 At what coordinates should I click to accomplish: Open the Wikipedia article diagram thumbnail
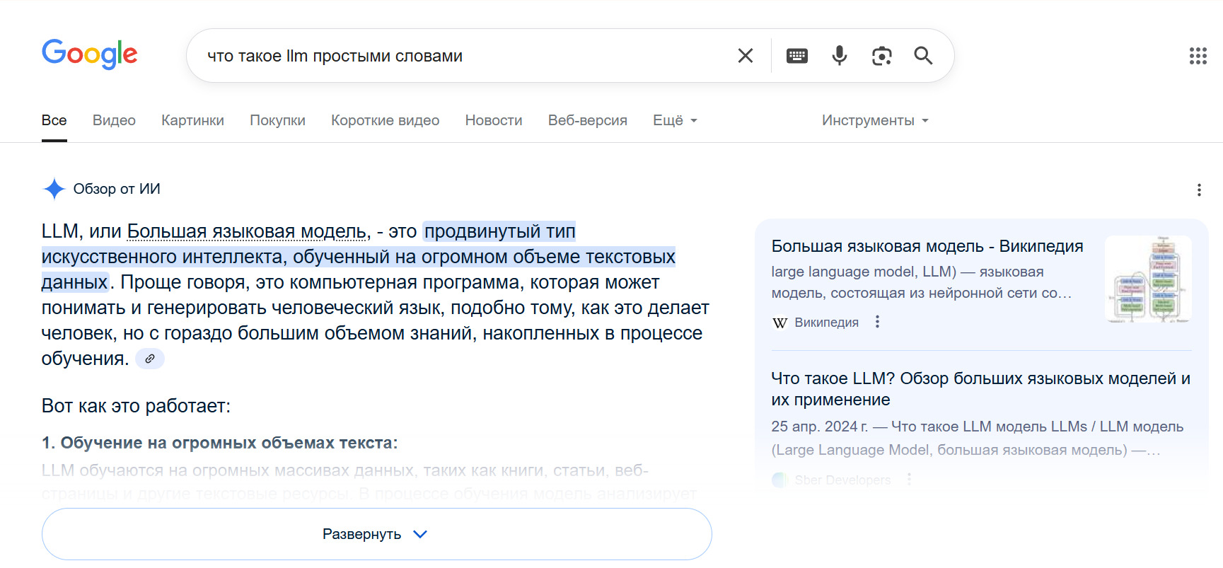tap(1148, 279)
